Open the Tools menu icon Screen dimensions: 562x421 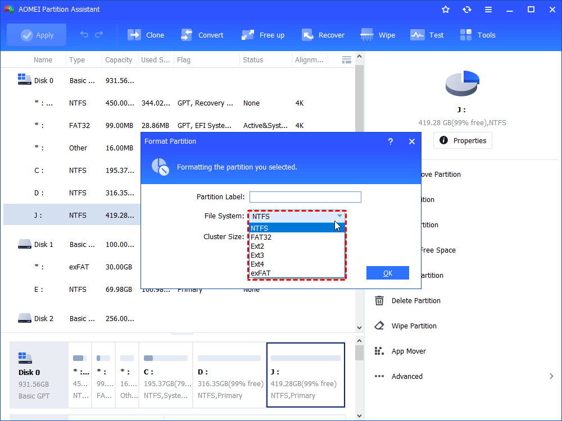tap(466, 35)
